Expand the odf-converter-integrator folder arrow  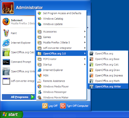point(85,48)
